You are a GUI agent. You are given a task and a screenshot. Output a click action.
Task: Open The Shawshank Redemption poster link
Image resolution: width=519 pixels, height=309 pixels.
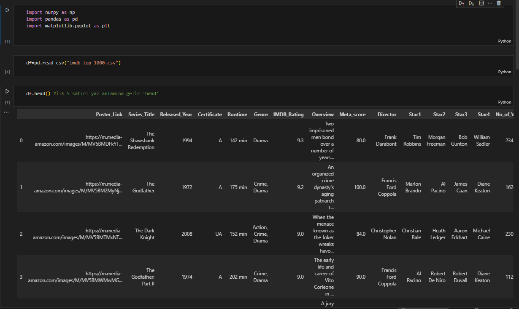tap(76, 141)
